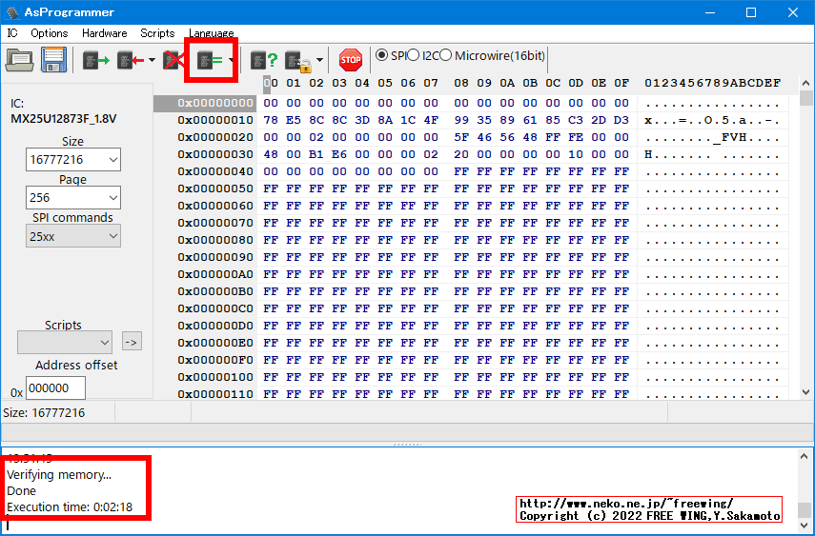This screenshot has height=536, width=815.
Task: Click the Done log line
Action: point(21,491)
